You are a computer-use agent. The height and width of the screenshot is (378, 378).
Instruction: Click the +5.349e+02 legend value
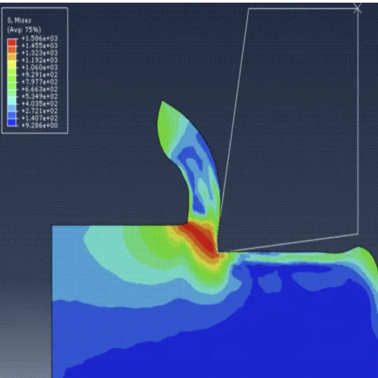coord(39,96)
